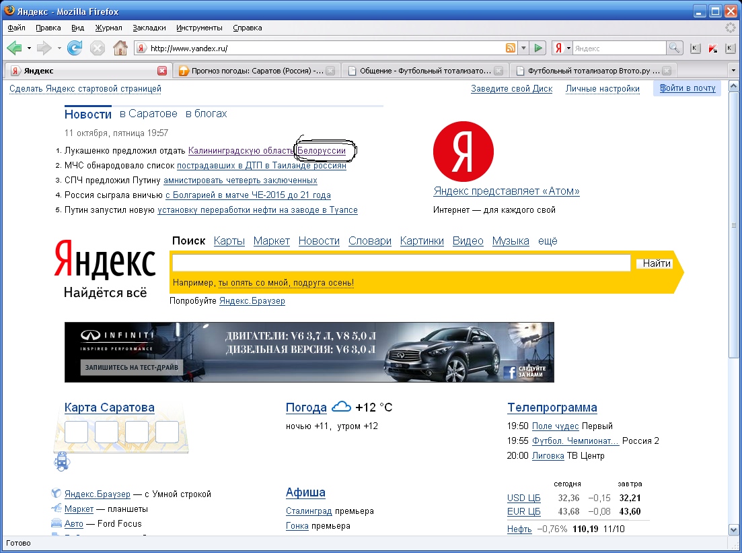
Task: Click the first grey K toolbar icon
Action: click(695, 48)
